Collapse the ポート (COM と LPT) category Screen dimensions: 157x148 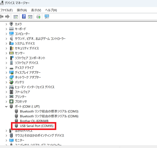[6, 106]
